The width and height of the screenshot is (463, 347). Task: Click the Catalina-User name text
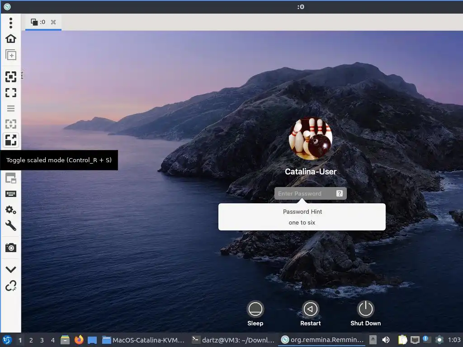[310, 171]
